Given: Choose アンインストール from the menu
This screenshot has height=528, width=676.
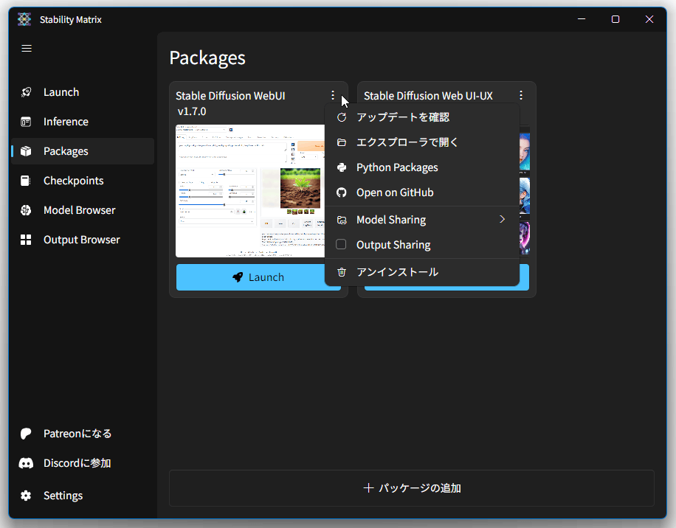Looking at the screenshot, I should point(422,272).
